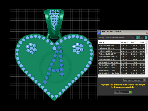Viewport: 148px width, 111px height.
Task: Click the 25.09 DWT value
Action: (x=134, y=60)
